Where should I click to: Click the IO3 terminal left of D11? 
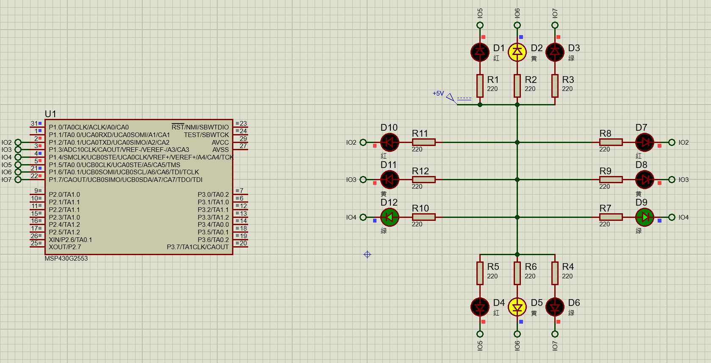363,179
